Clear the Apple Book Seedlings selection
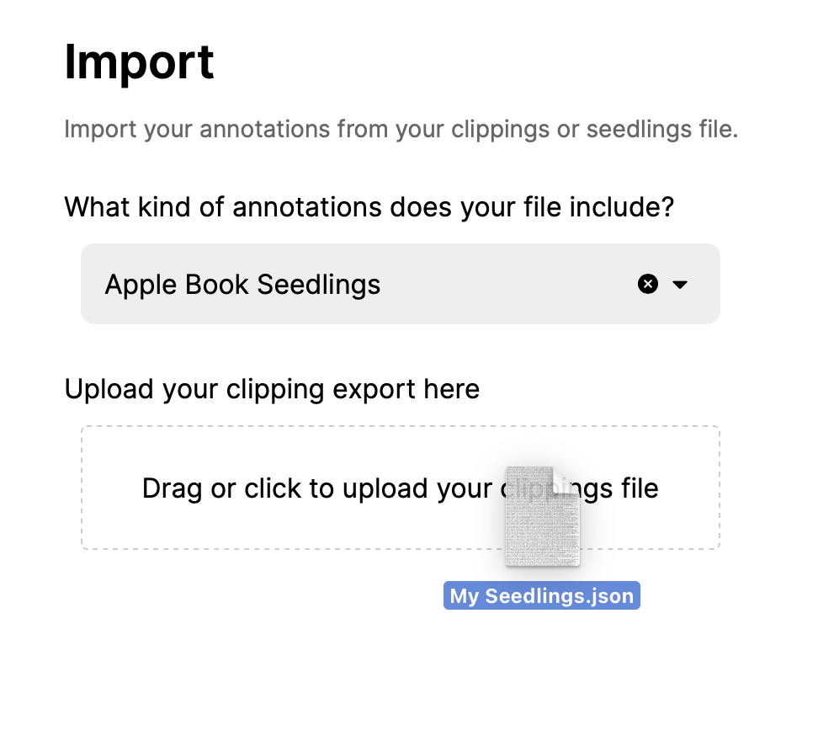 coord(647,285)
